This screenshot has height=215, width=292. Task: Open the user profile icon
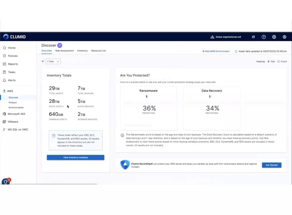284,37
